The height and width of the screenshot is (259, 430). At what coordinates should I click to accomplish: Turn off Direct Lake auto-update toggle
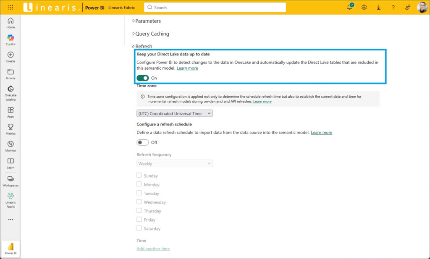[143, 78]
